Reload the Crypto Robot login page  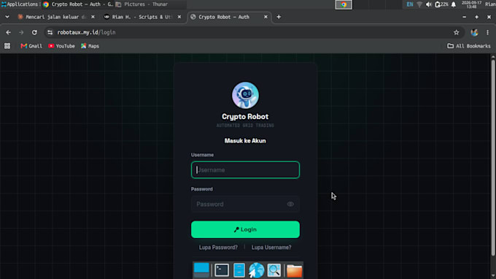point(34,32)
